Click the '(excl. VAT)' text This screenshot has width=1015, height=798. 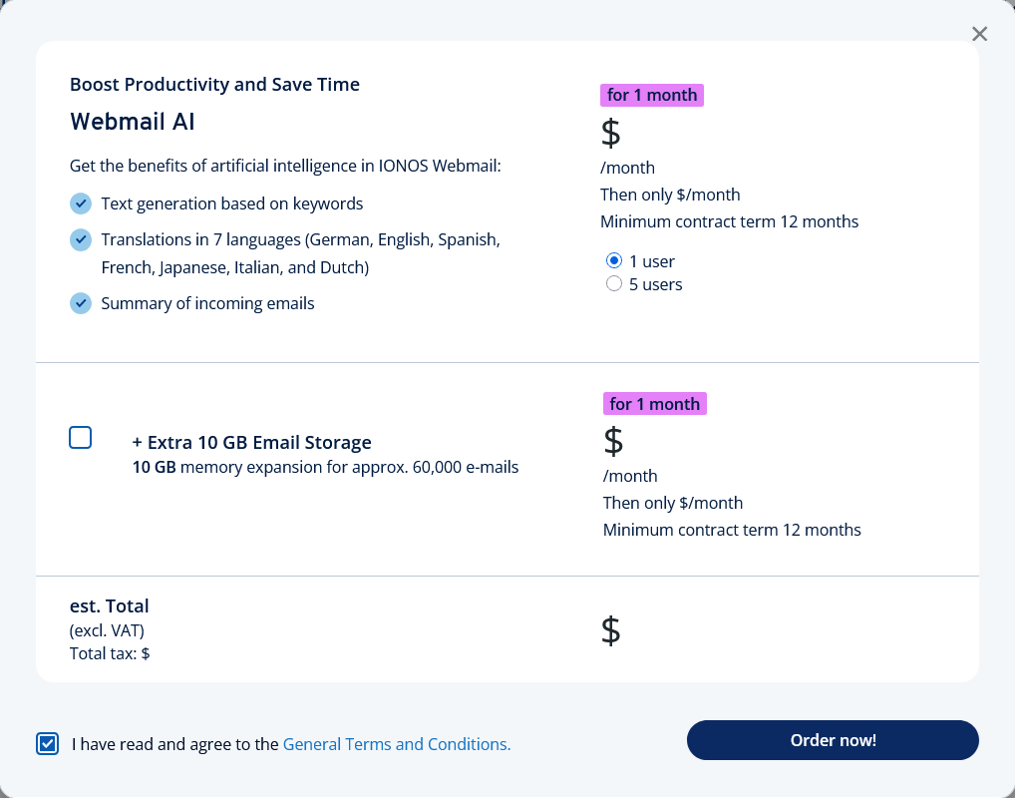tap(107, 630)
